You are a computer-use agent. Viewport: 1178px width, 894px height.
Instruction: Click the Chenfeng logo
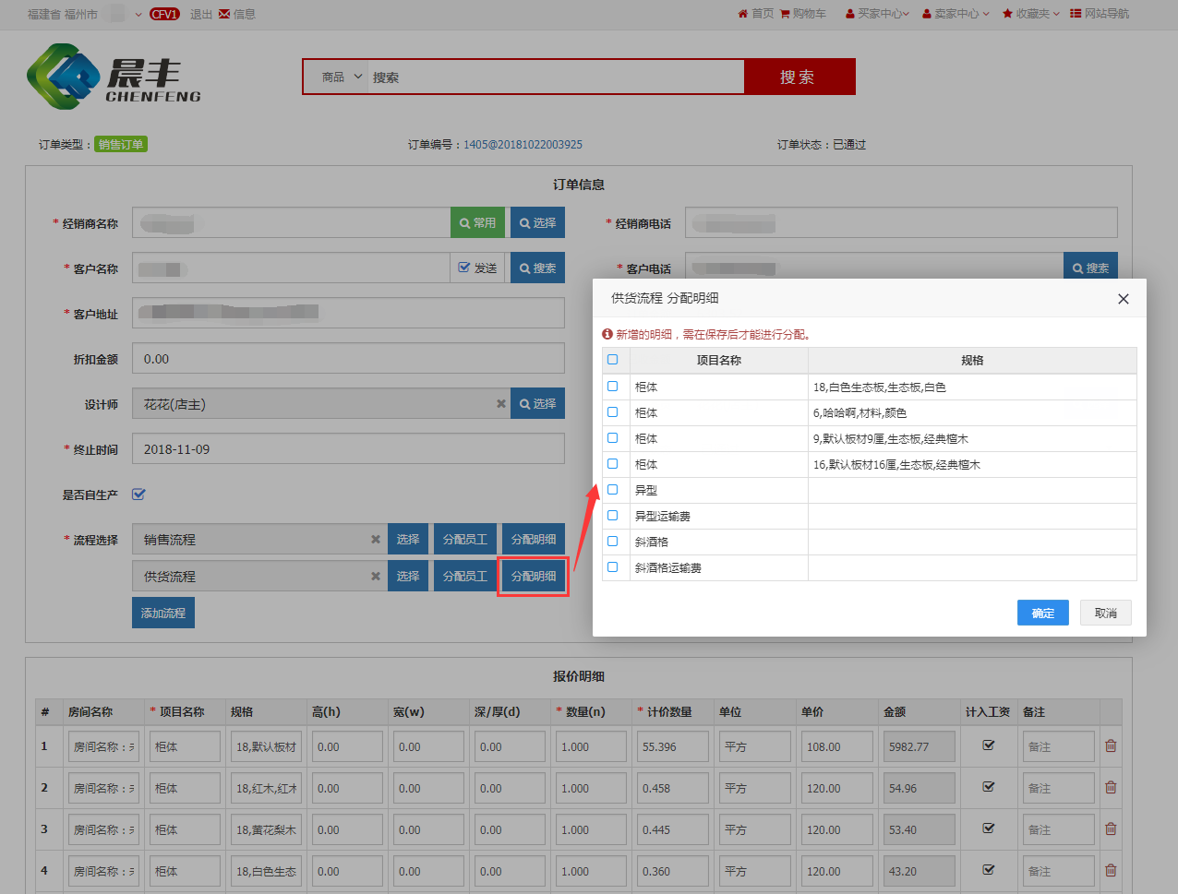click(114, 77)
